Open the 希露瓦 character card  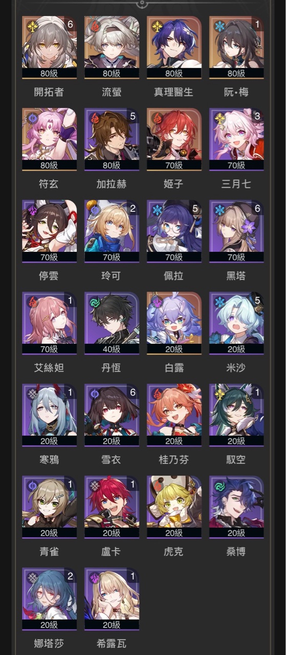click(x=112, y=600)
